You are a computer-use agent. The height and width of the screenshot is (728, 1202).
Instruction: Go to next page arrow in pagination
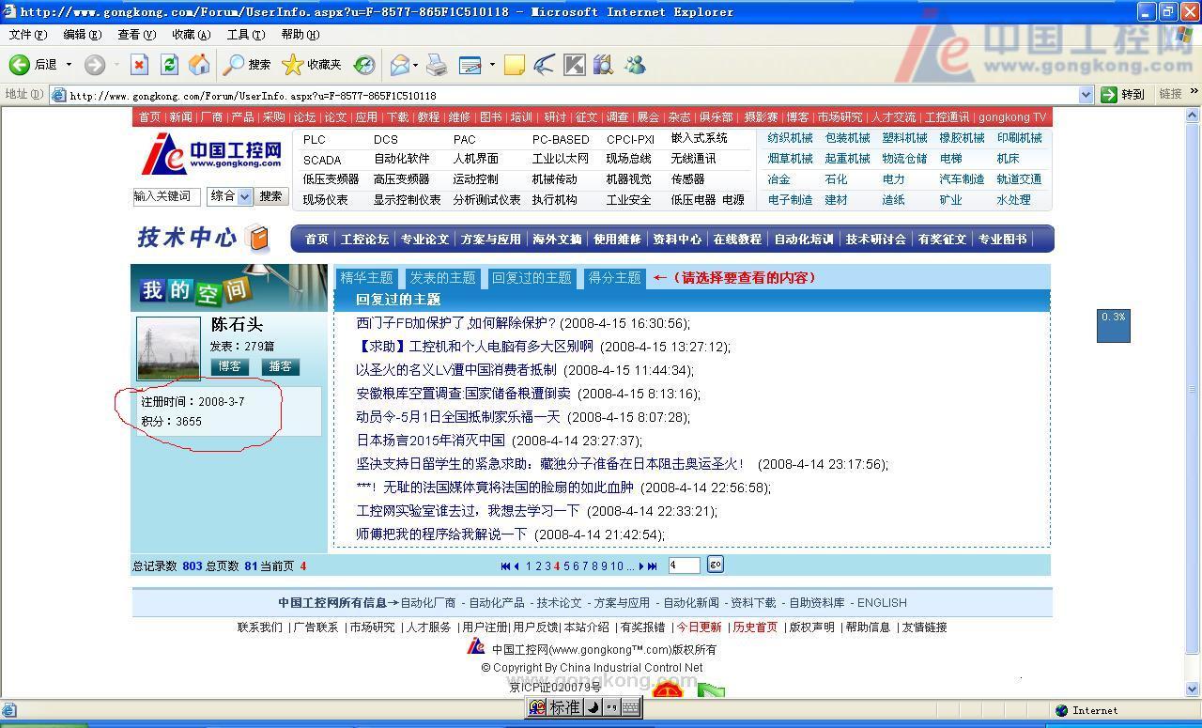641,565
